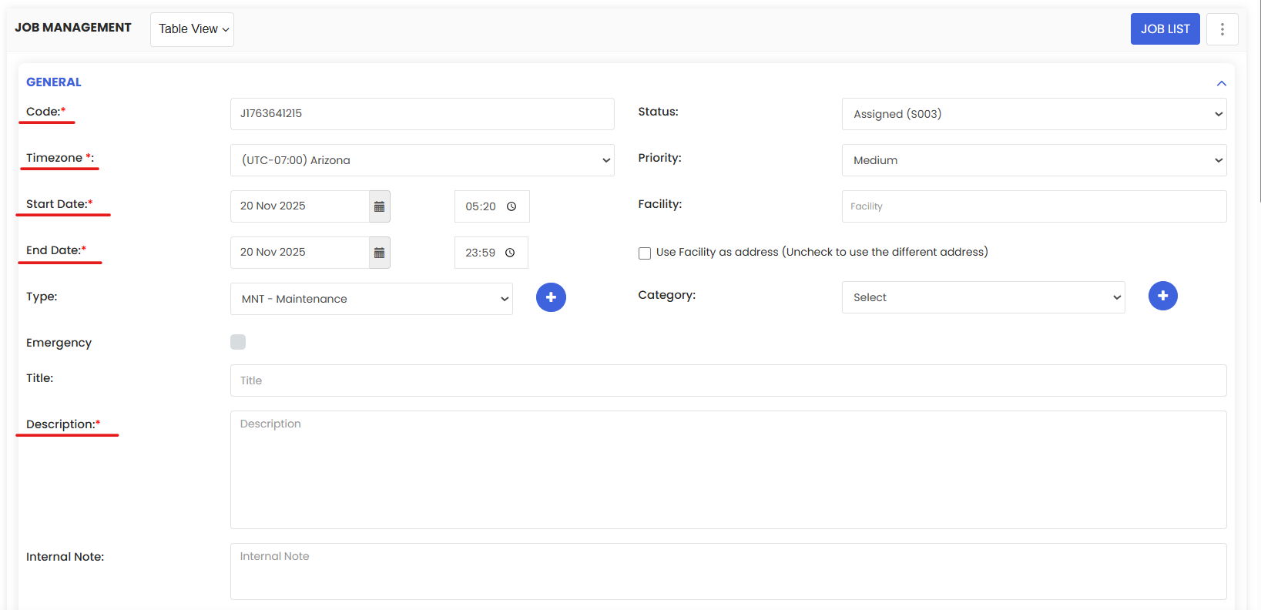Image resolution: width=1261 pixels, height=610 pixels.
Task: Click the JOB LIST button
Action: tap(1165, 29)
